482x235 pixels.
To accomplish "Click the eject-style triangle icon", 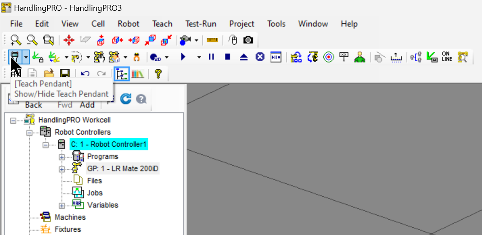I will 244,57.
